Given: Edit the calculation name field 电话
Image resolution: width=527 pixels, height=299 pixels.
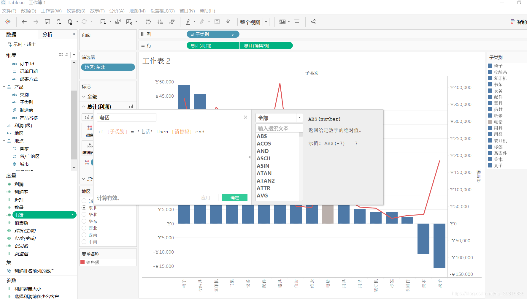Looking at the screenshot, I should 127,117.
